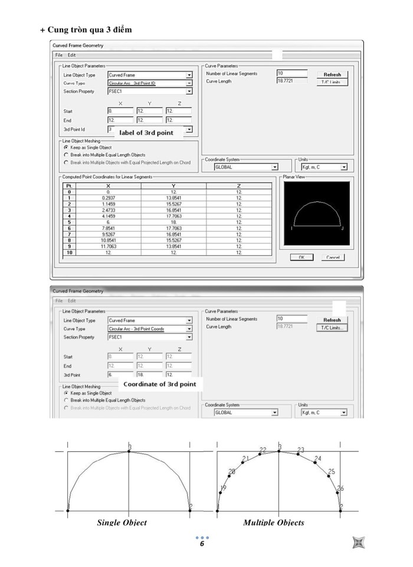Click the OK button
This screenshot has width=413, height=567.
[301, 258]
